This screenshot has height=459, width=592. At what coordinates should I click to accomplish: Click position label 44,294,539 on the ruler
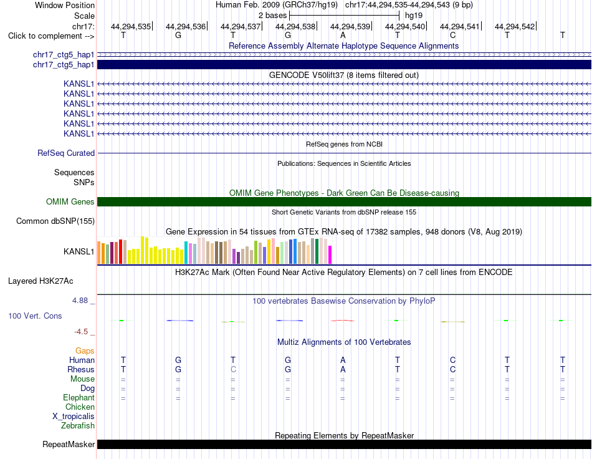point(350,26)
